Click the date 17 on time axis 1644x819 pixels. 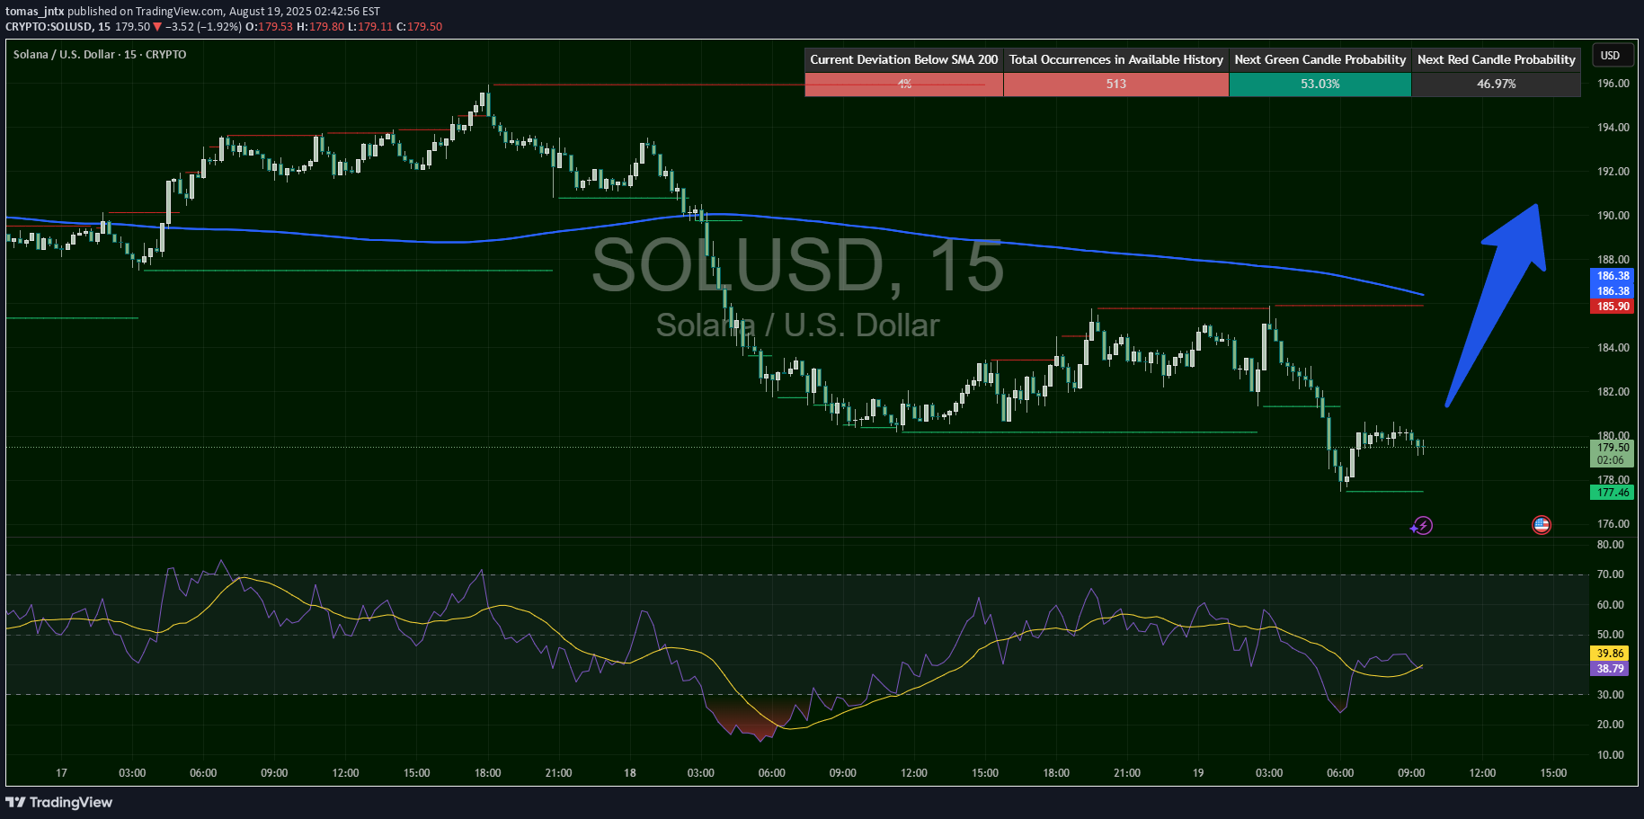[61, 773]
